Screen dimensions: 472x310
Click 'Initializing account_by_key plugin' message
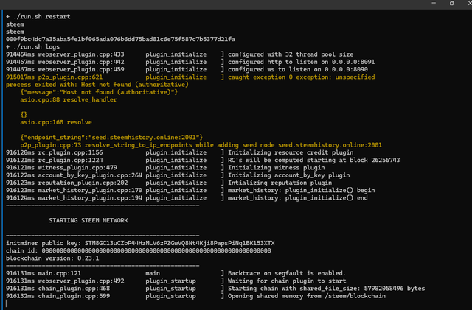pyautogui.click(x=288, y=175)
